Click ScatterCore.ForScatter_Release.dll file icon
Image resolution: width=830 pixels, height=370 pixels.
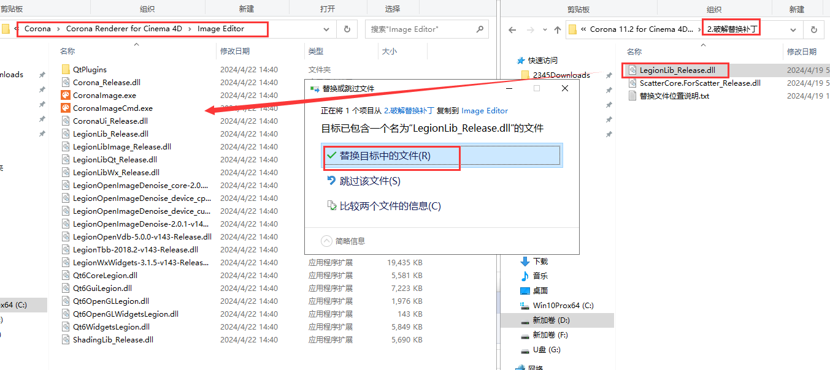[632, 83]
